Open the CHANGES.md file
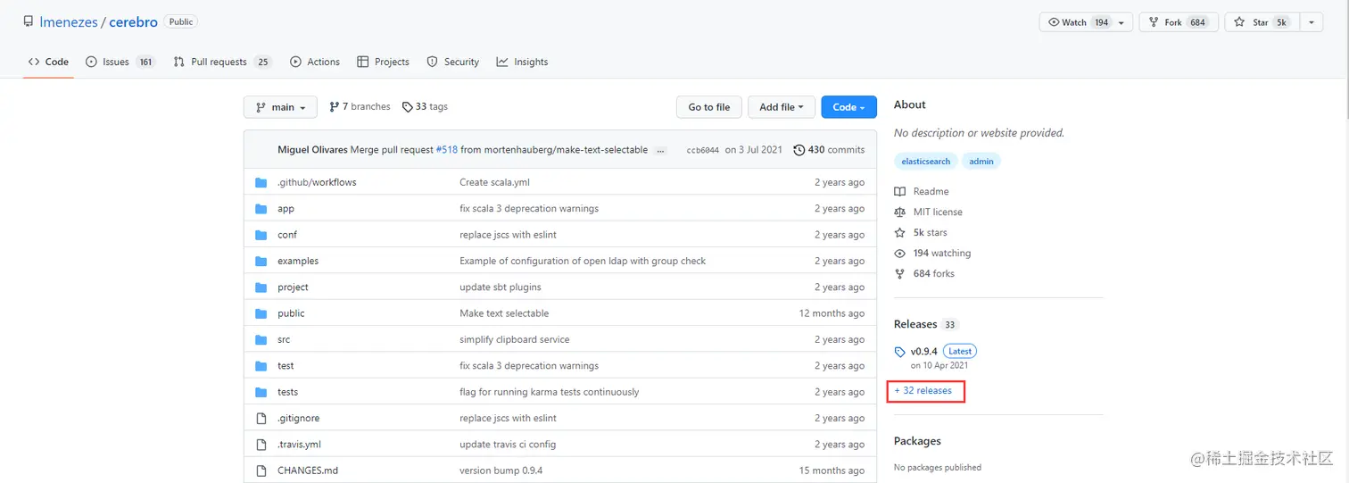1349x483 pixels. 308,471
